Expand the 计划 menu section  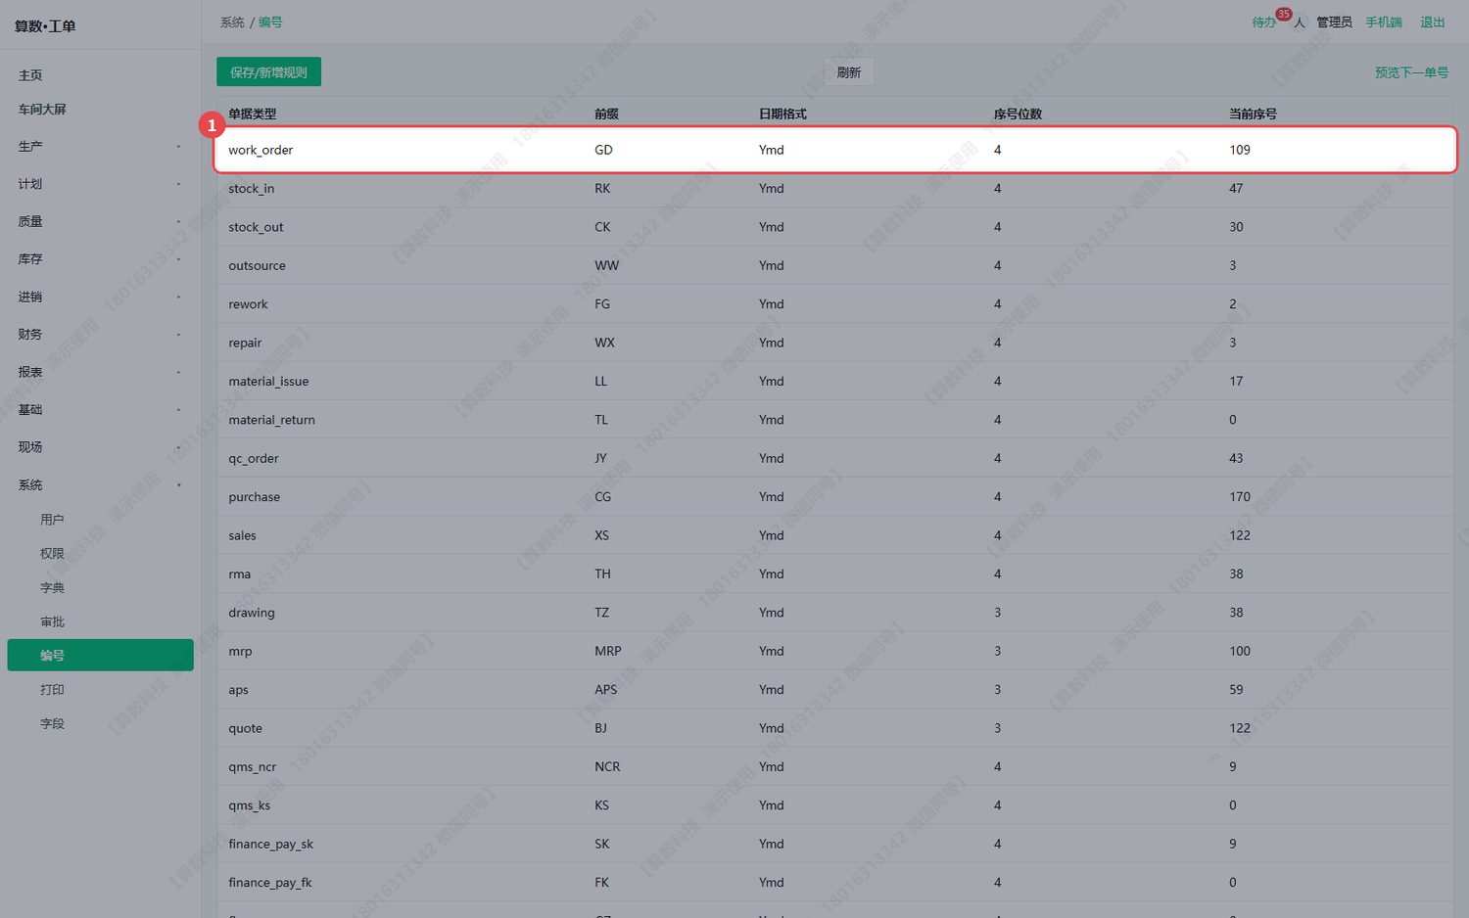101,184
